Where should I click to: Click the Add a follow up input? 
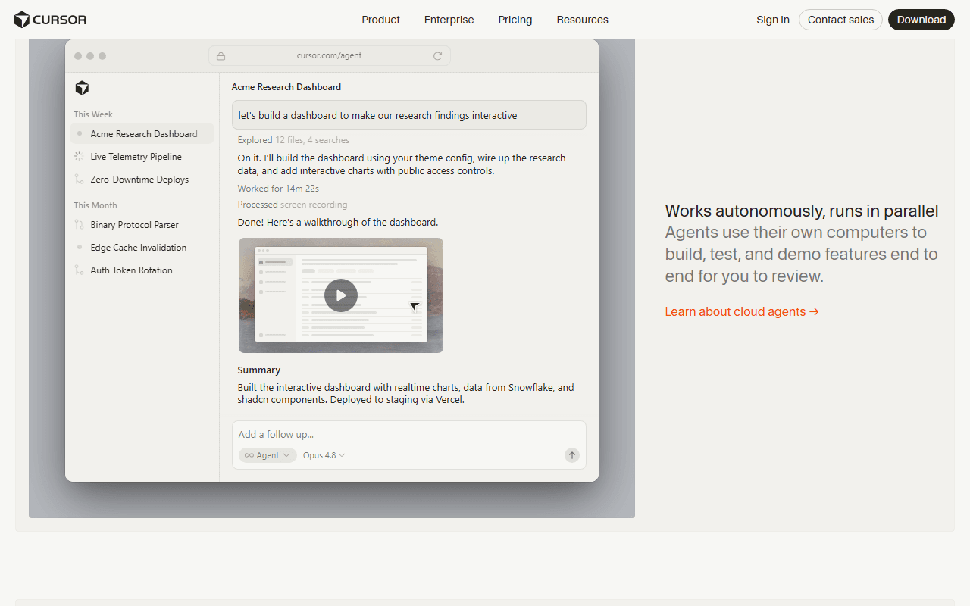[409, 434]
